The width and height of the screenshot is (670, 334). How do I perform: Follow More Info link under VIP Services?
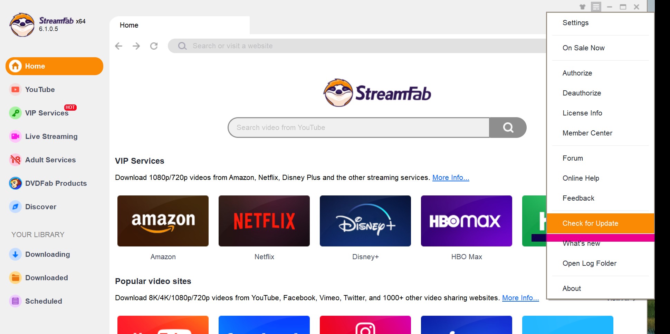451,178
